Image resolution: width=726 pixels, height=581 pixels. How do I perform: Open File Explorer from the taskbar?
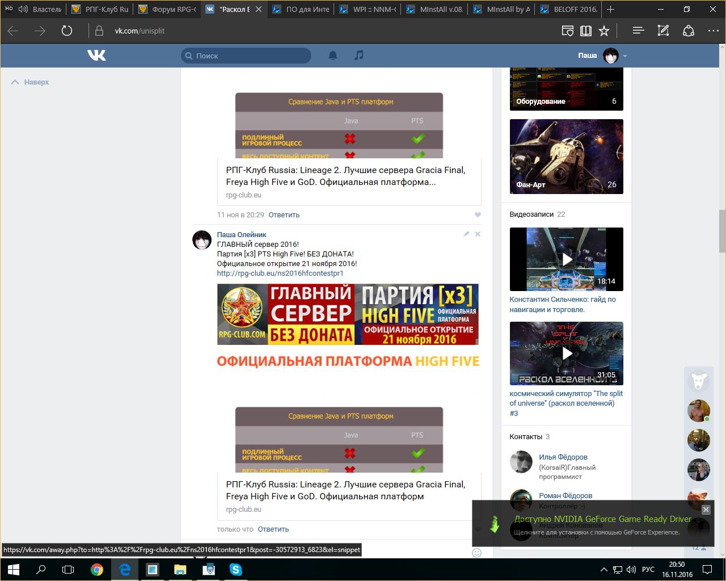[x=180, y=570]
